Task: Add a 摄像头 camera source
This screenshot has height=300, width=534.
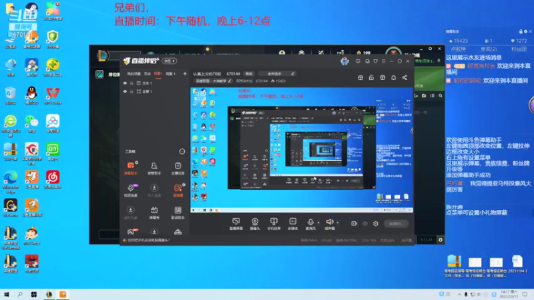Action: click(x=255, y=224)
